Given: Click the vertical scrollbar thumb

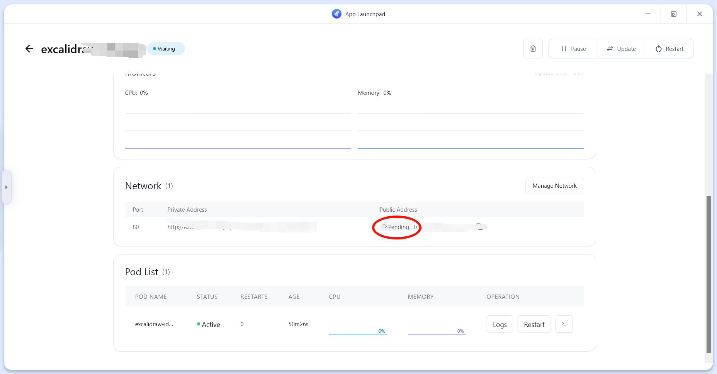Looking at the screenshot, I should click(708, 274).
